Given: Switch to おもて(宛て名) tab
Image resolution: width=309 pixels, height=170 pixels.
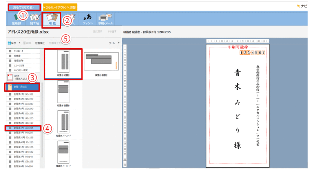Looking at the screenshot, I should pos(23,7).
